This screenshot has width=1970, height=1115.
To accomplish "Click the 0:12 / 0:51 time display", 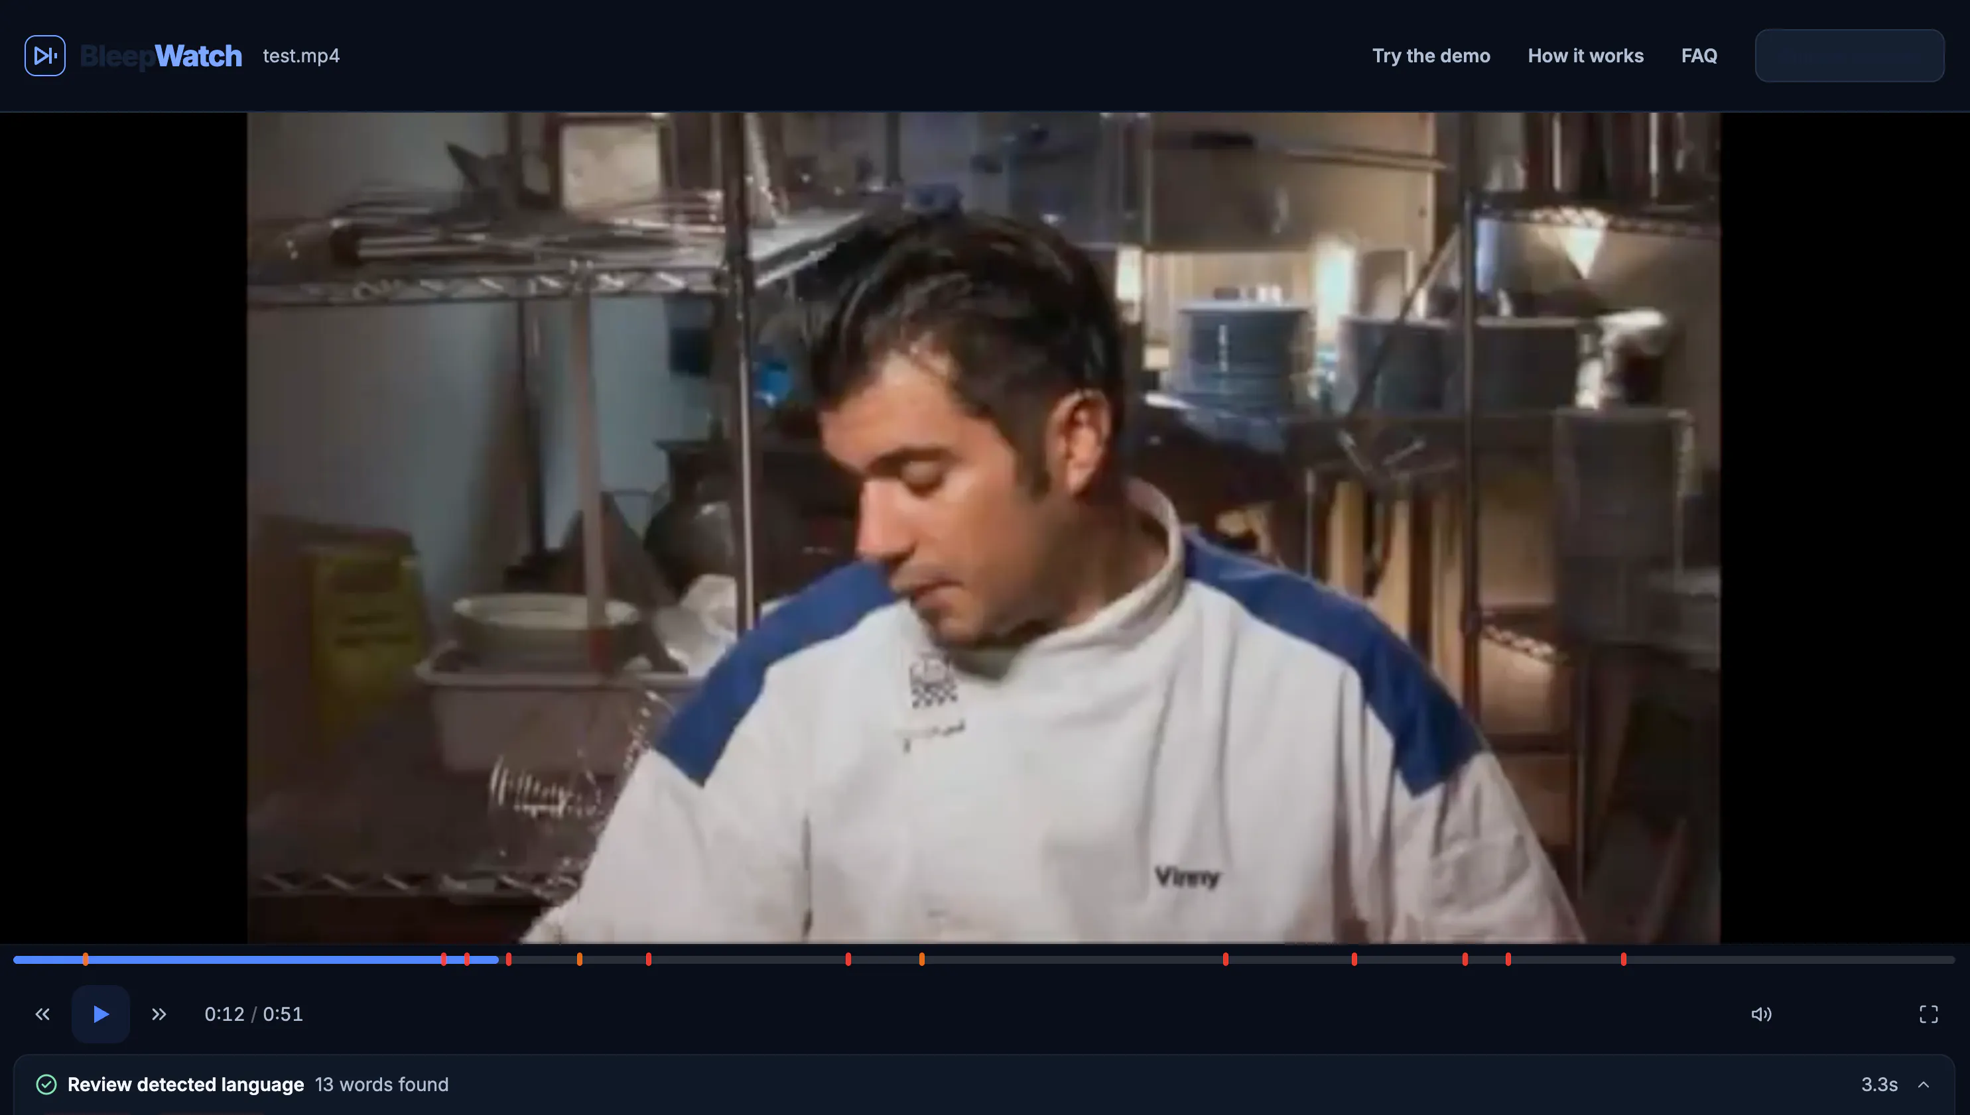I will pyautogui.click(x=253, y=1014).
